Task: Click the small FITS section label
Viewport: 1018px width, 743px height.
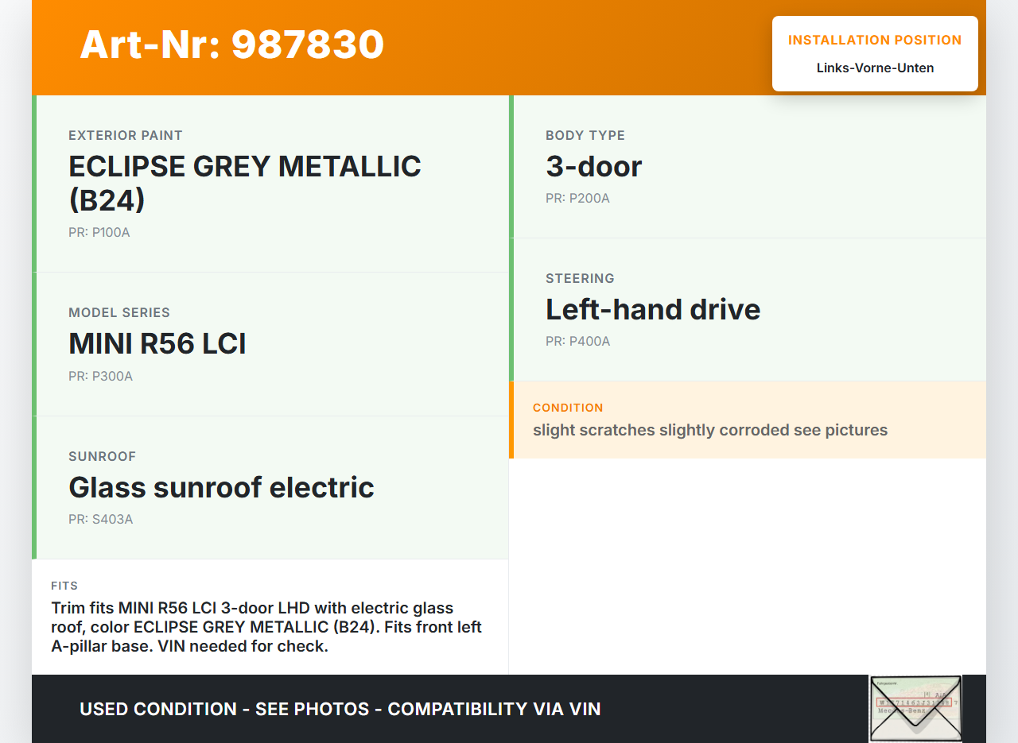Action: pyautogui.click(x=64, y=586)
